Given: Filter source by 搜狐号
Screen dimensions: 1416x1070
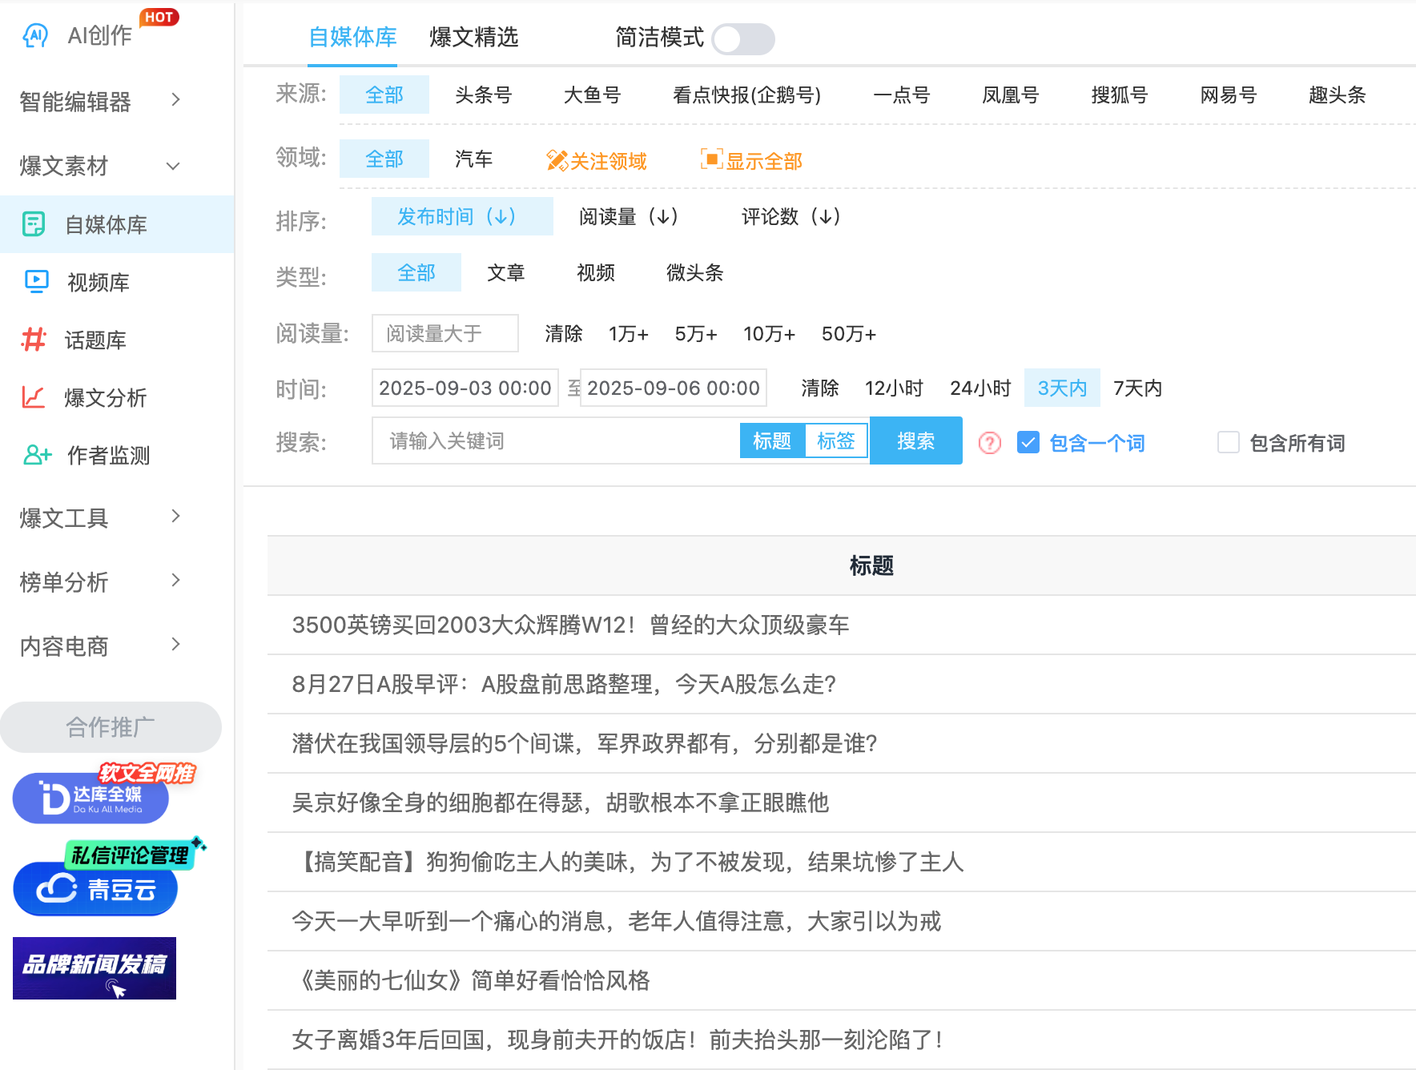Looking at the screenshot, I should [1120, 95].
